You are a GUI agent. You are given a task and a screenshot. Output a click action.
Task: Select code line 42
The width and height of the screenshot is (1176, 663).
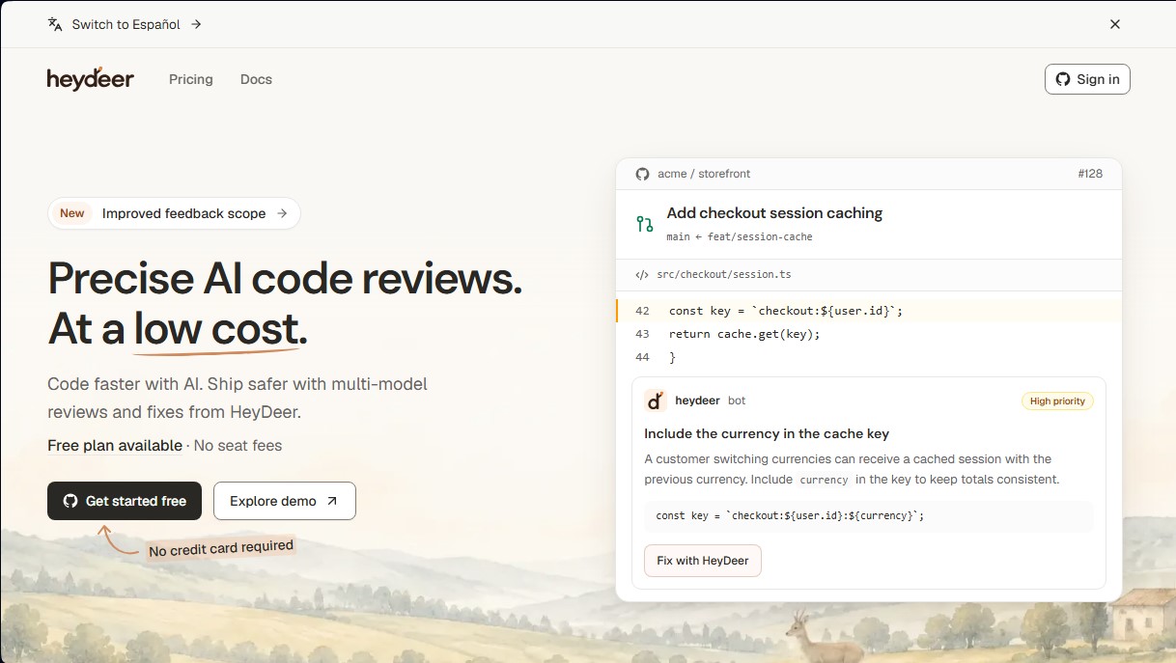869,311
